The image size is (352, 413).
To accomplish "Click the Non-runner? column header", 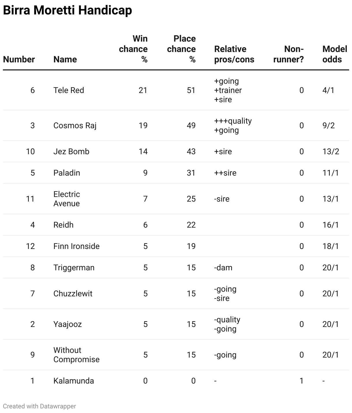I will click(x=289, y=54).
